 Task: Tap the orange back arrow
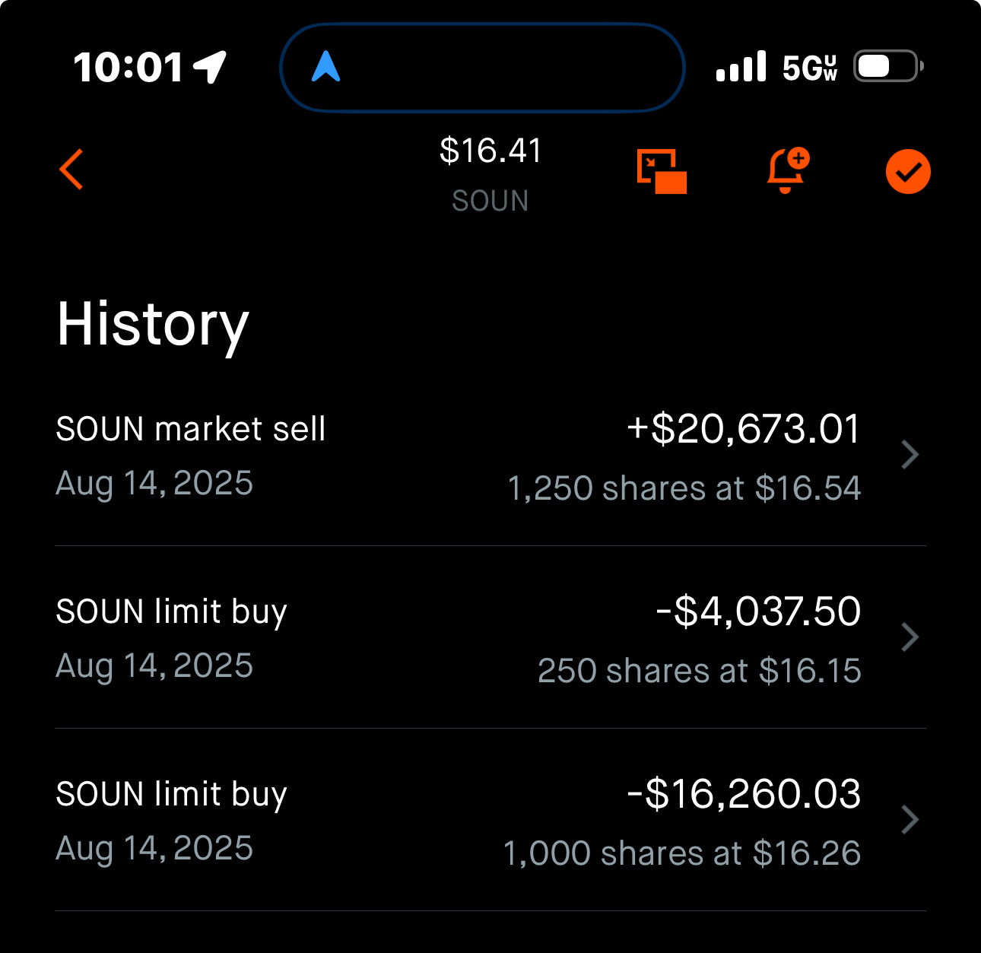tap(71, 169)
